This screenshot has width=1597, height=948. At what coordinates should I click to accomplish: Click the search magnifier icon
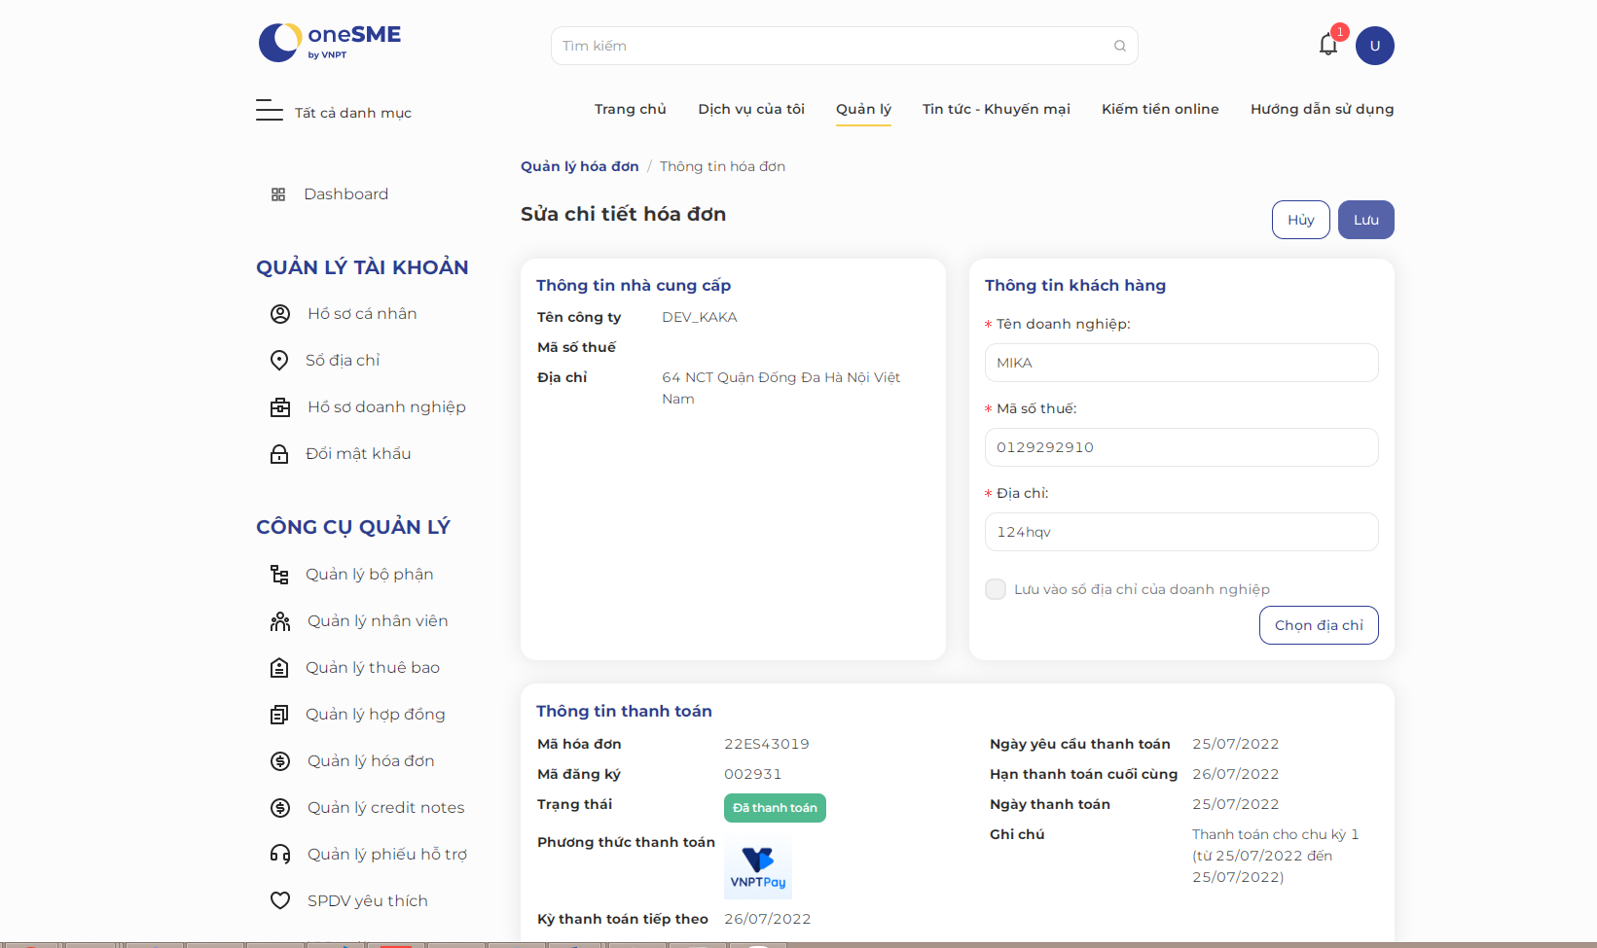[1120, 46]
